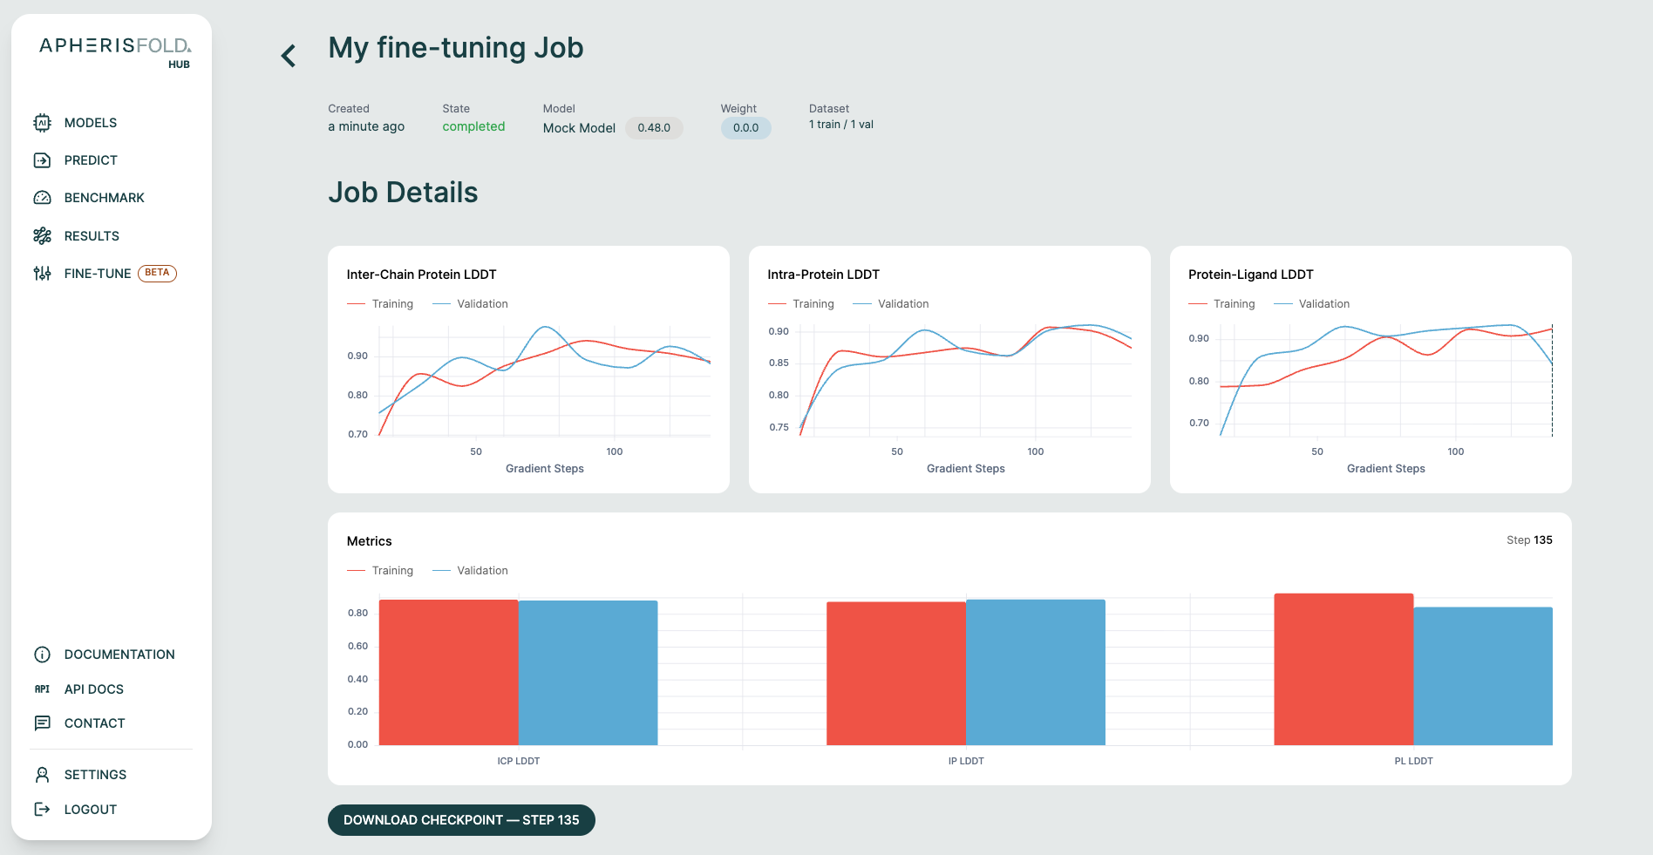Download checkpoint for step 135

[461, 820]
